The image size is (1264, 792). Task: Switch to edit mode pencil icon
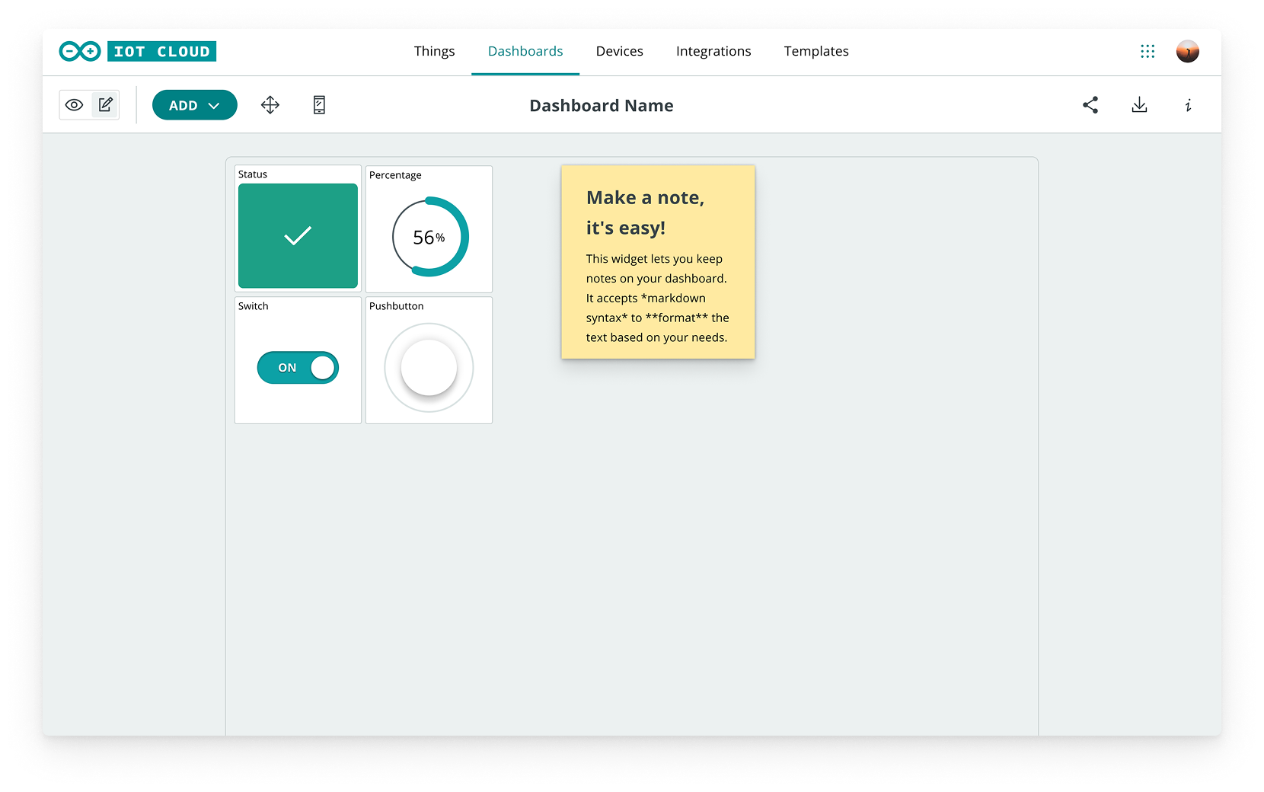(106, 105)
